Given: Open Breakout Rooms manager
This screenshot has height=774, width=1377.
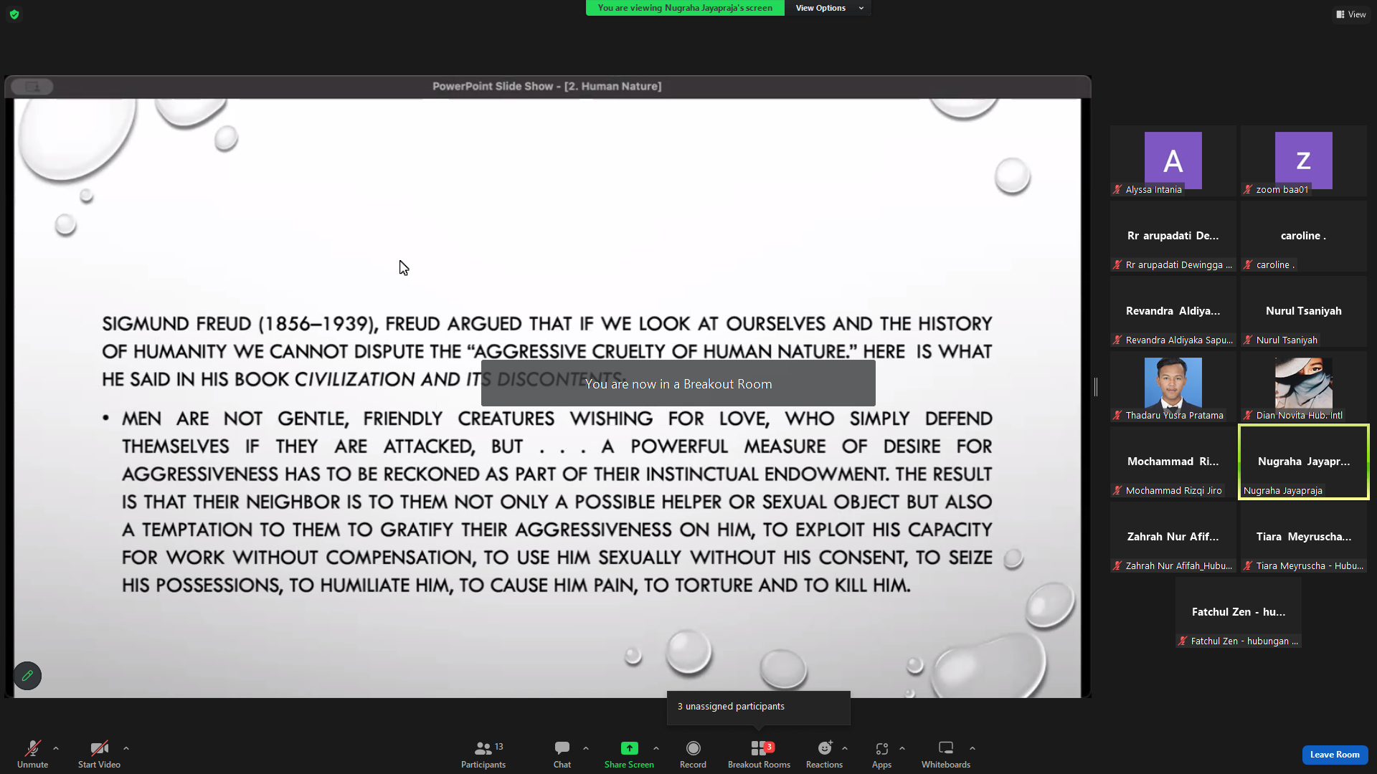Looking at the screenshot, I should point(759,754).
